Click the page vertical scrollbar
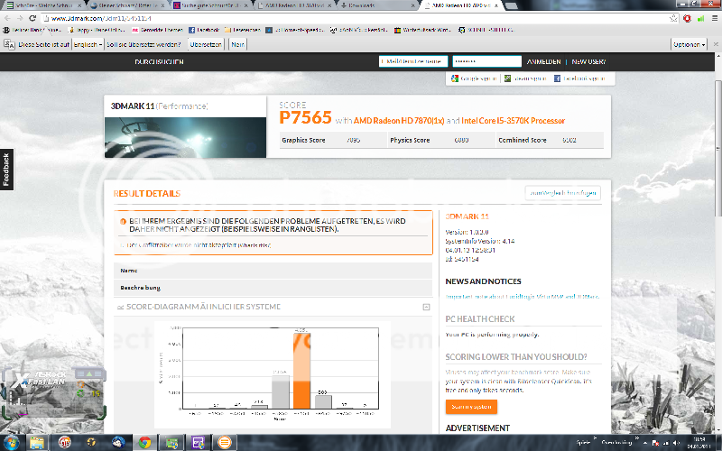This screenshot has height=451, width=722. pyautogui.click(x=718, y=147)
